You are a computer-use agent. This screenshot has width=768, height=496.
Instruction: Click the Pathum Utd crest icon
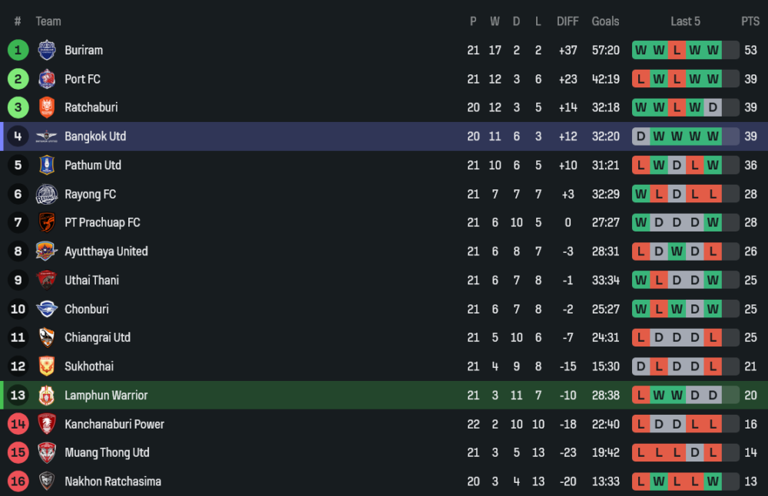pos(47,166)
